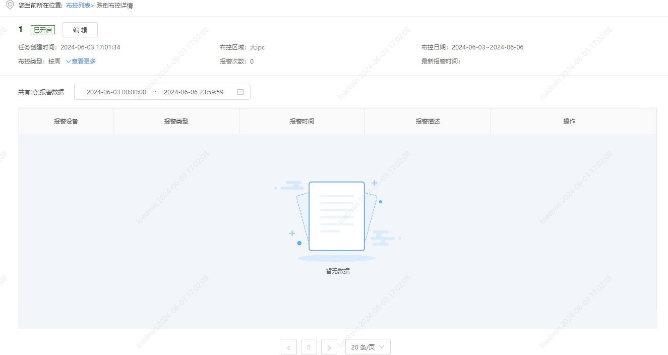Click the 报警设备 column header
This screenshot has height=355, width=668.
click(x=66, y=122)
